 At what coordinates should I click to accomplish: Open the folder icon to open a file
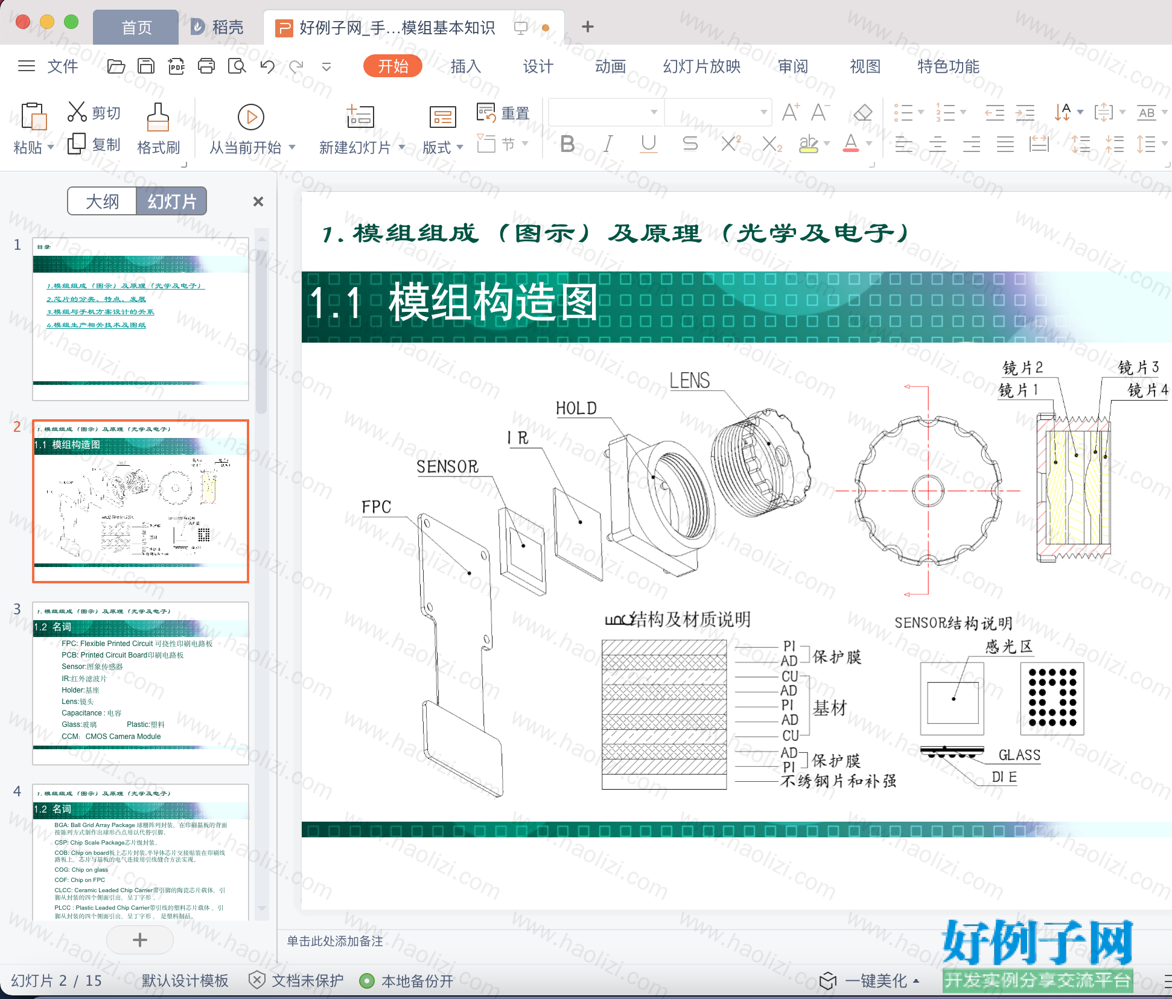(116, 66)
